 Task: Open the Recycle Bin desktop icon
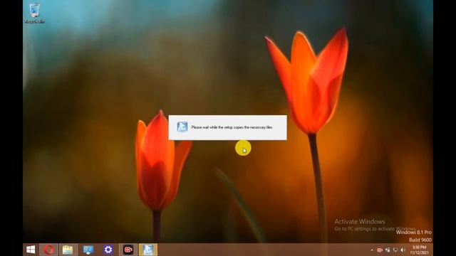[x=35, y=13]
